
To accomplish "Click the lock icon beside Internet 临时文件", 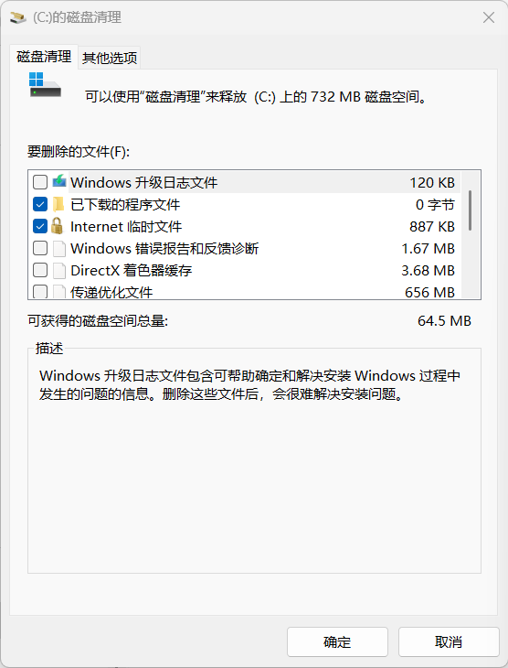I will click(57, 226).
